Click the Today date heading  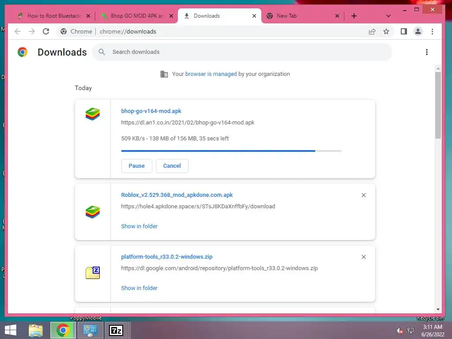(83, 88)
